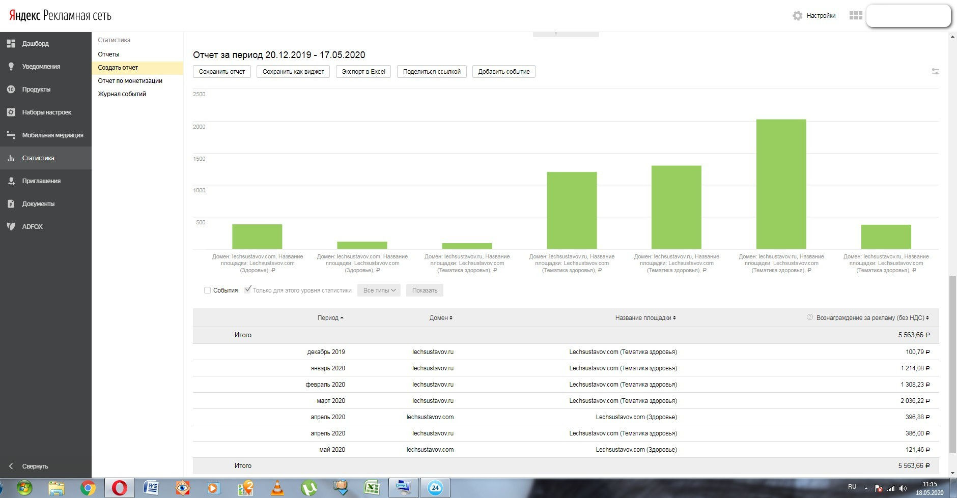The height and width of the screenshot is (498, 957).
Task: Click the Action Center flag tray icon
Action: (x=879, y=488)
